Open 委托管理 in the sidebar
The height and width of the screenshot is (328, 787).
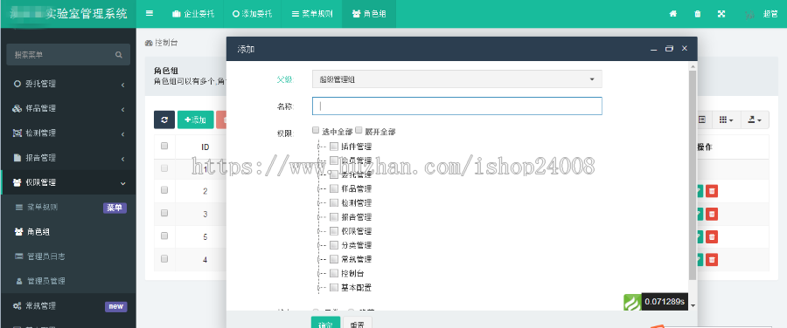coord(68,84)
